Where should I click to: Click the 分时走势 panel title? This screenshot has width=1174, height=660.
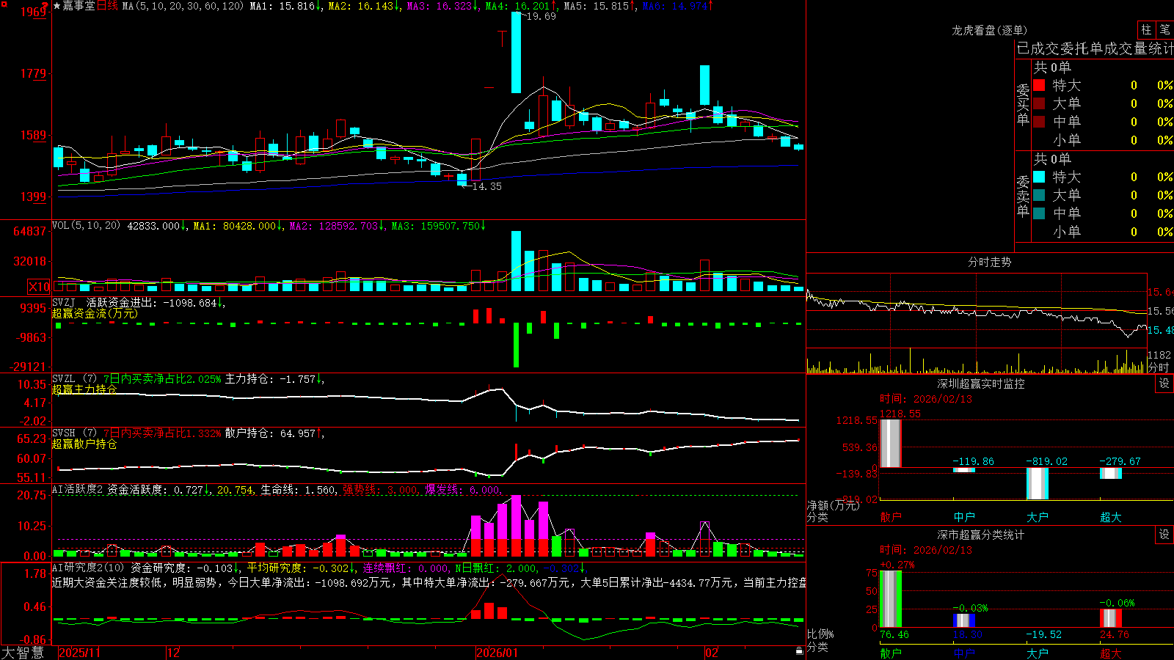tap(989, 262)
